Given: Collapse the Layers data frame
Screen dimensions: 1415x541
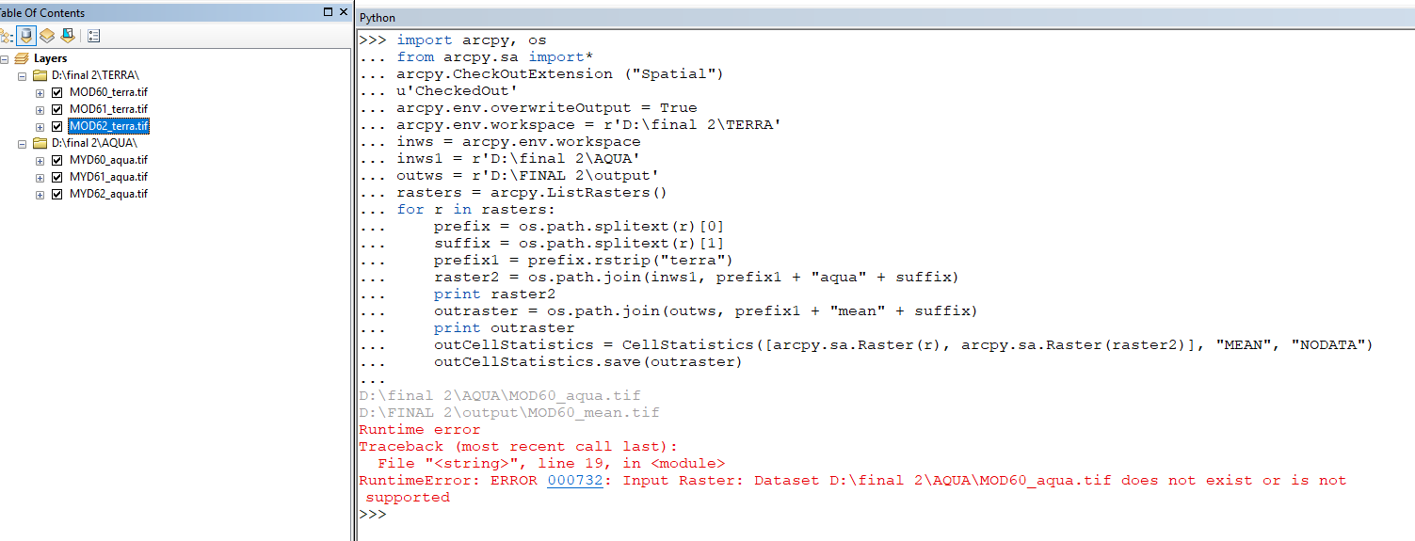Looking at the screenshot, I should click(5, 58).
